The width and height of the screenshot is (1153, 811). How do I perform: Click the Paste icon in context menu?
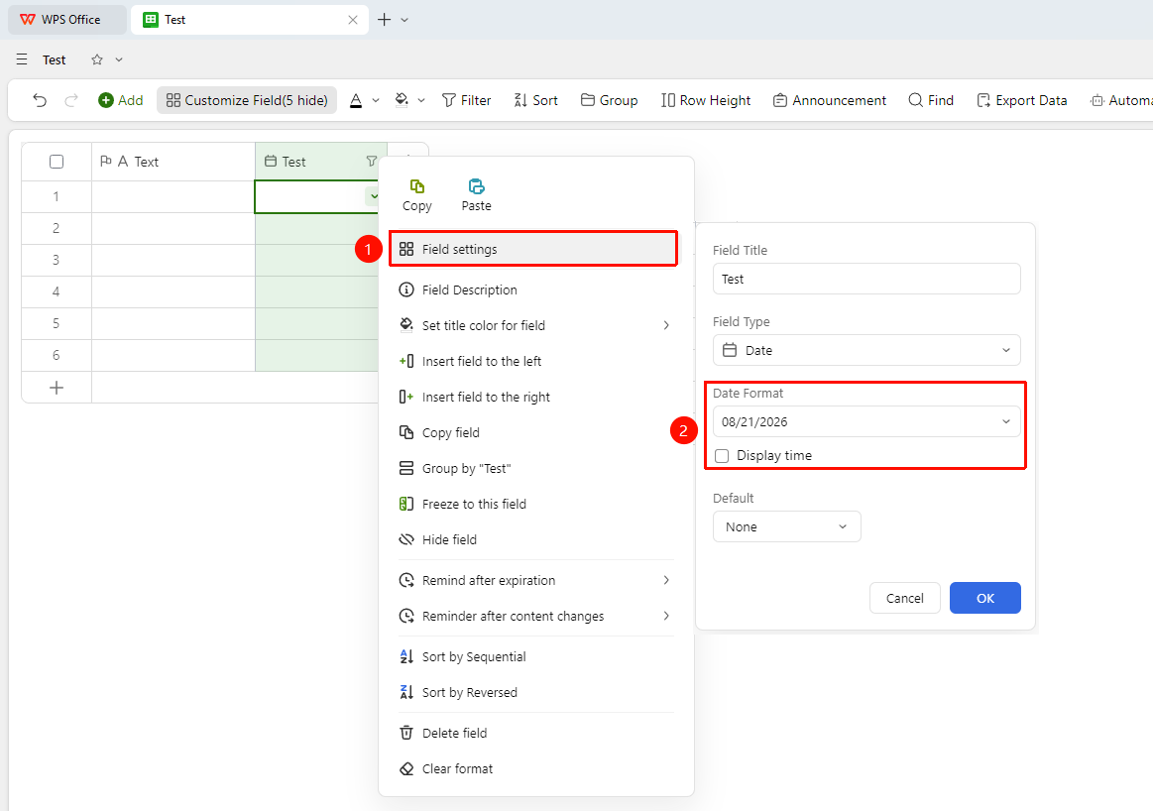pyautogui.click(x=477, y=195)
